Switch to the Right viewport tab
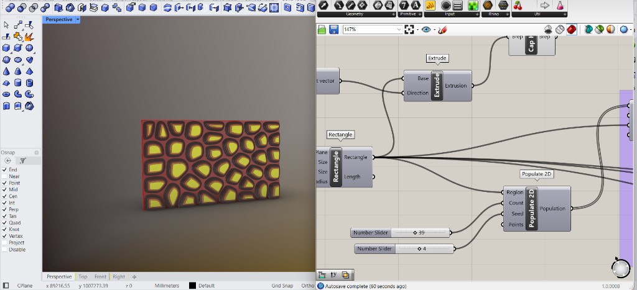 click(119, 276)
